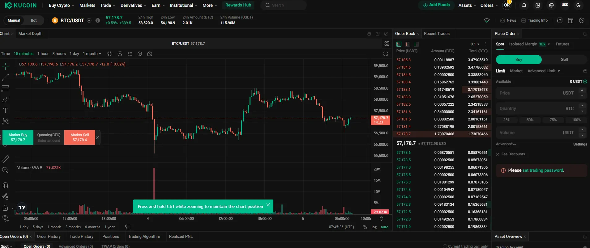Activate the zoom-in tool
The width and height of the screenshot is (590, 248).
[5, 170]
